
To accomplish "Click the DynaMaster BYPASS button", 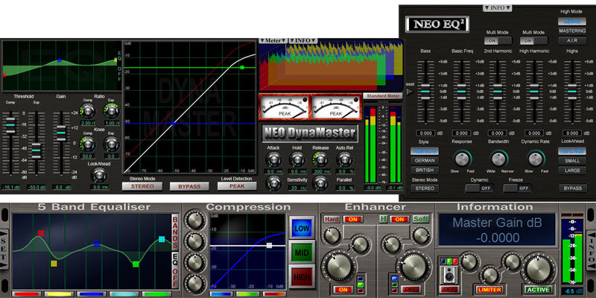I will click(189, 186).
